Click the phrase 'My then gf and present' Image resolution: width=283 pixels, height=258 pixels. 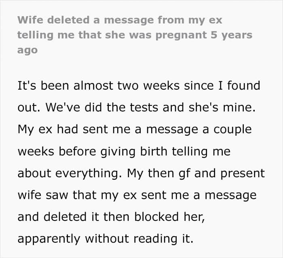(x=196, y=173)
